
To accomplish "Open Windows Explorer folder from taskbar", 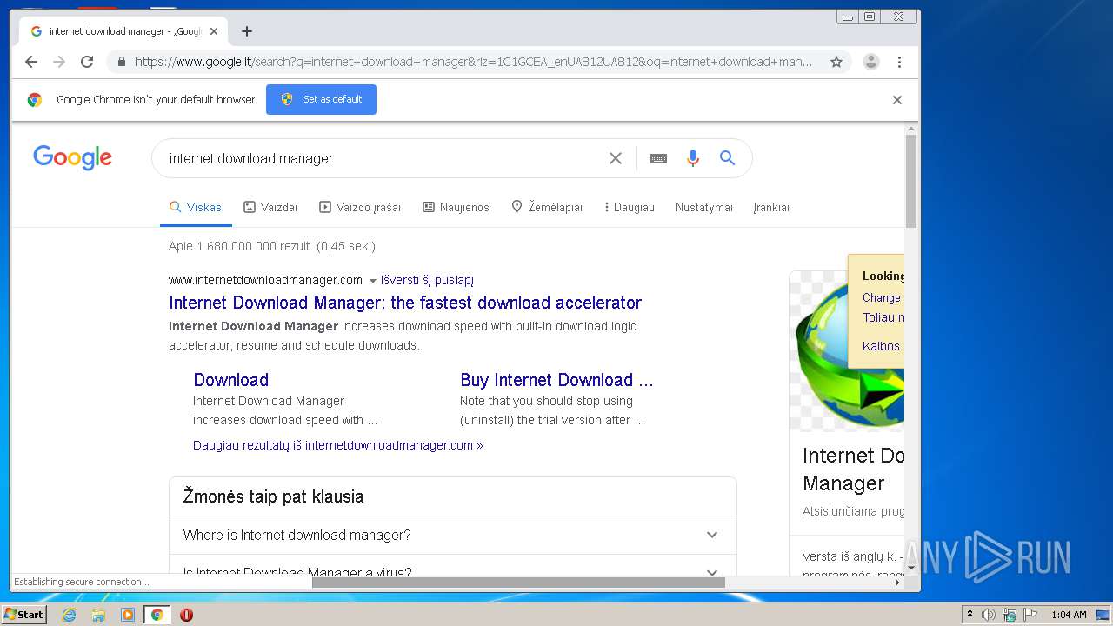I will point(98,615).
